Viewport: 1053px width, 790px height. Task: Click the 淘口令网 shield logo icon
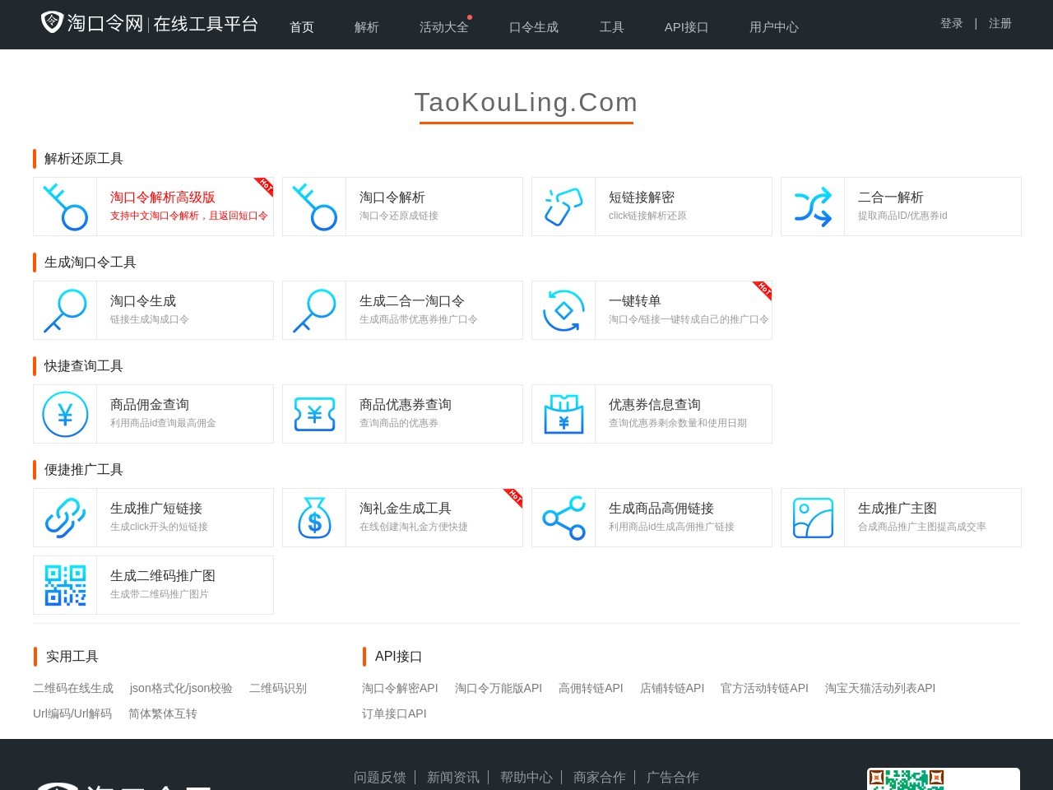pyautogui.click(x=52, y=22)
